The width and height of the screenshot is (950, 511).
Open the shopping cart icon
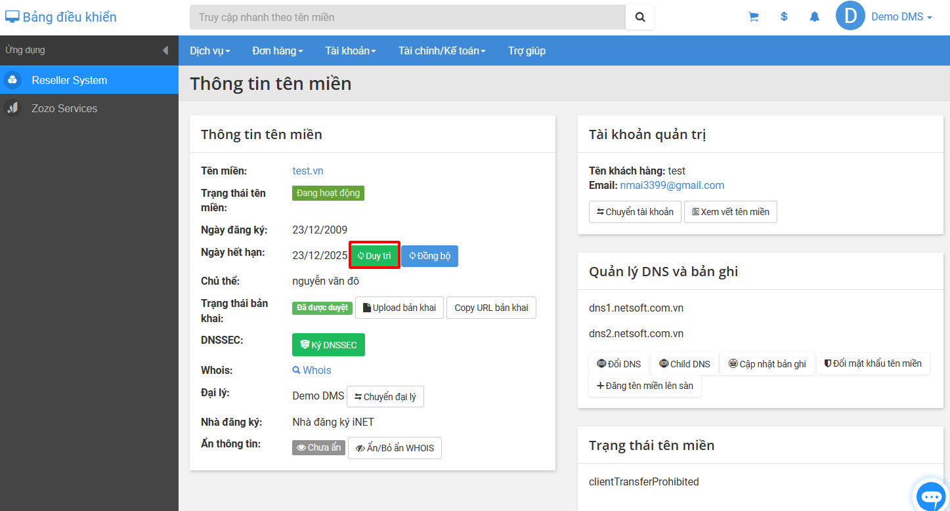click(753, 17)
